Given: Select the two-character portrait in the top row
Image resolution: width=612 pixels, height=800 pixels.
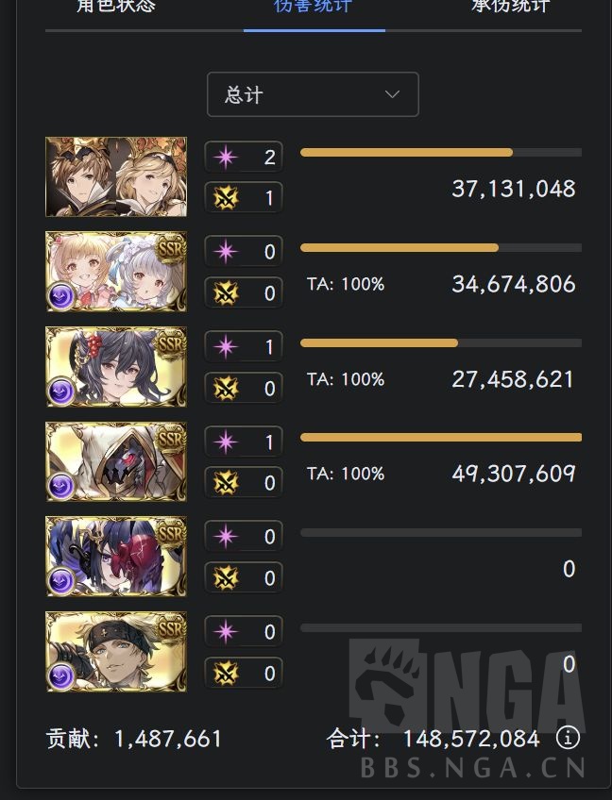Looking at the screenshot, I should point(116,177).
